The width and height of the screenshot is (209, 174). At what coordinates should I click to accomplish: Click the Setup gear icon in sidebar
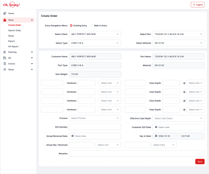(5, 69)
